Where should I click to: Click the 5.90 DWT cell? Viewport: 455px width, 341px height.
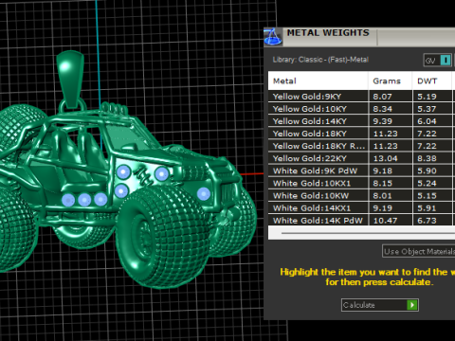[x=431, y=170]
